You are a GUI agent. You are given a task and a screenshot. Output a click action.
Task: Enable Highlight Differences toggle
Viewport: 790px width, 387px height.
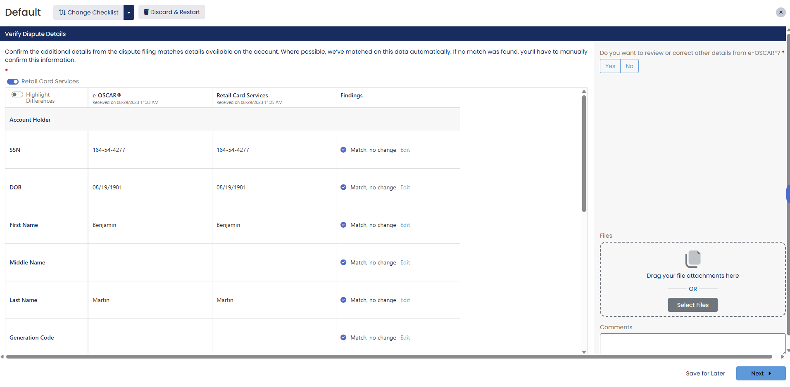click(x=17, y=94)
